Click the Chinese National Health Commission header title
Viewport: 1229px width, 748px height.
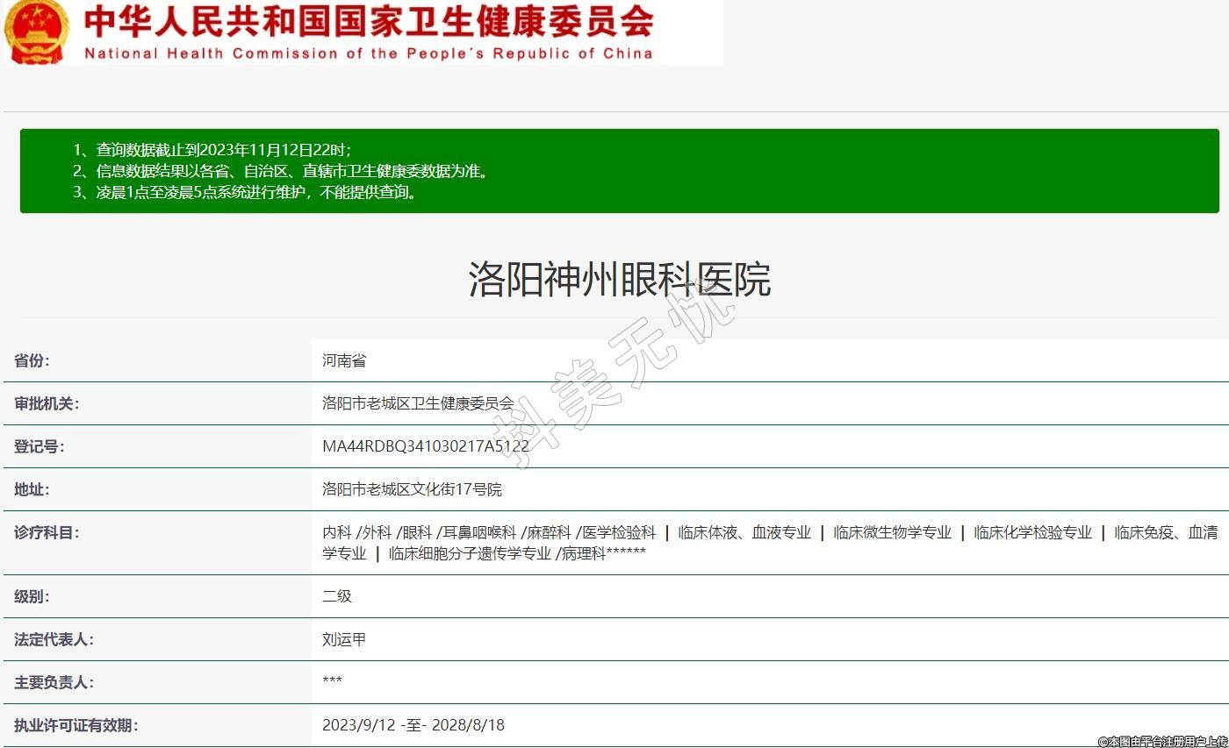[369, 21]
